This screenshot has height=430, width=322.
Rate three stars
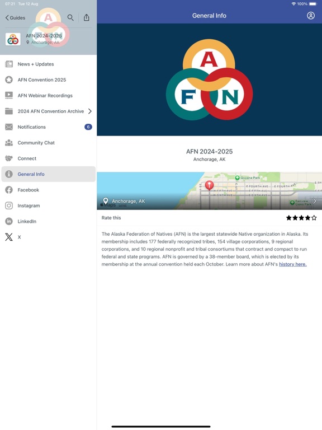tap(301, 218)
